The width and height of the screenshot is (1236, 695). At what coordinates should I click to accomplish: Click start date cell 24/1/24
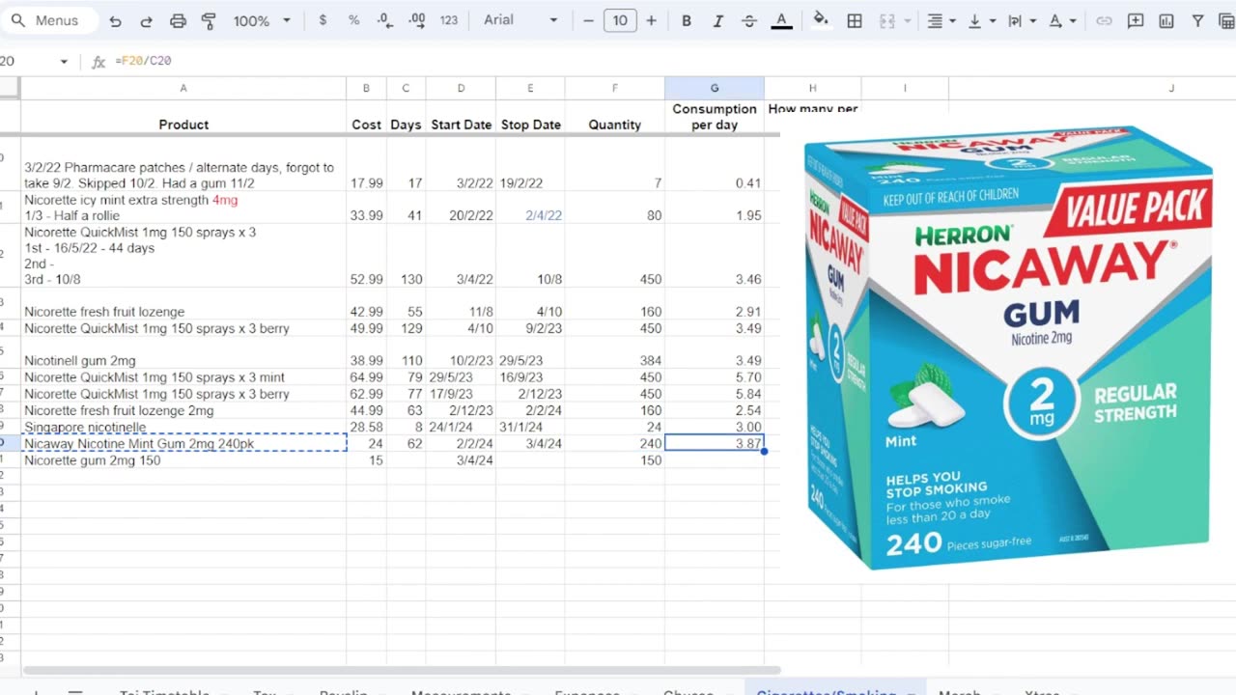[461, 427]
